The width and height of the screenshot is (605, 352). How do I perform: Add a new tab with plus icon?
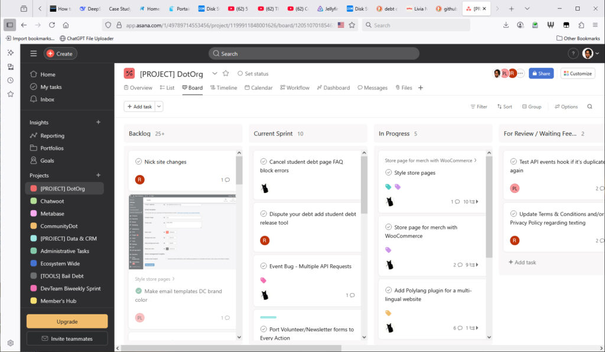(421, 87)
